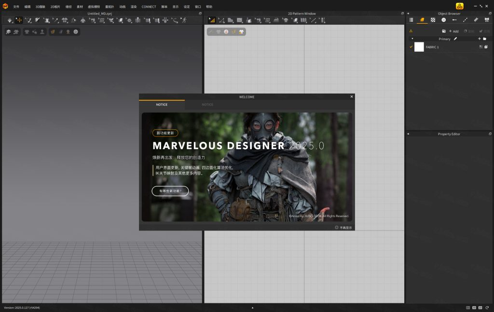The image size is (494, 312).
Task: Expand the bottom panel arrow in status bar
Action: pos(252,307)
